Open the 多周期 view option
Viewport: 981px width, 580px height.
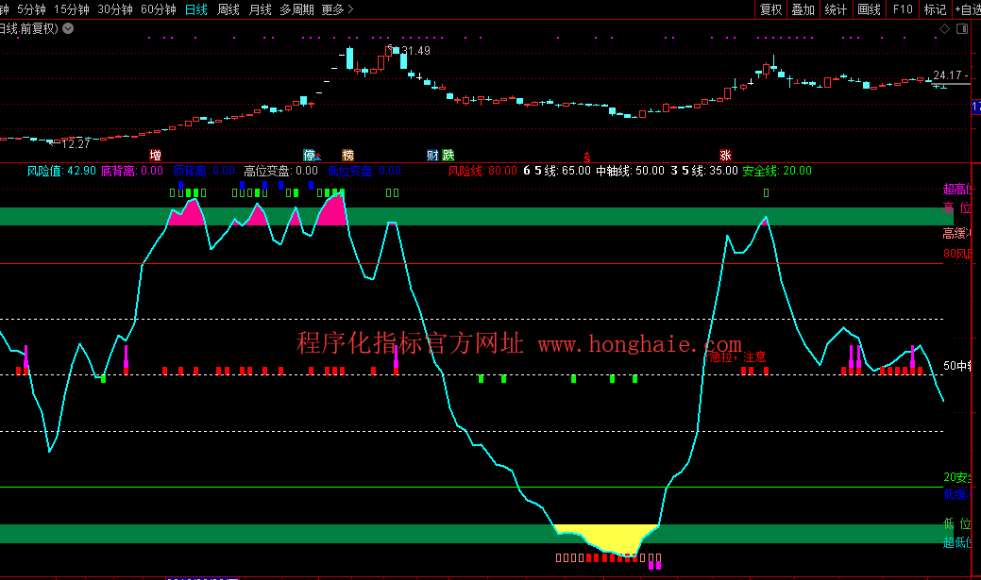(x=296, y=9)
